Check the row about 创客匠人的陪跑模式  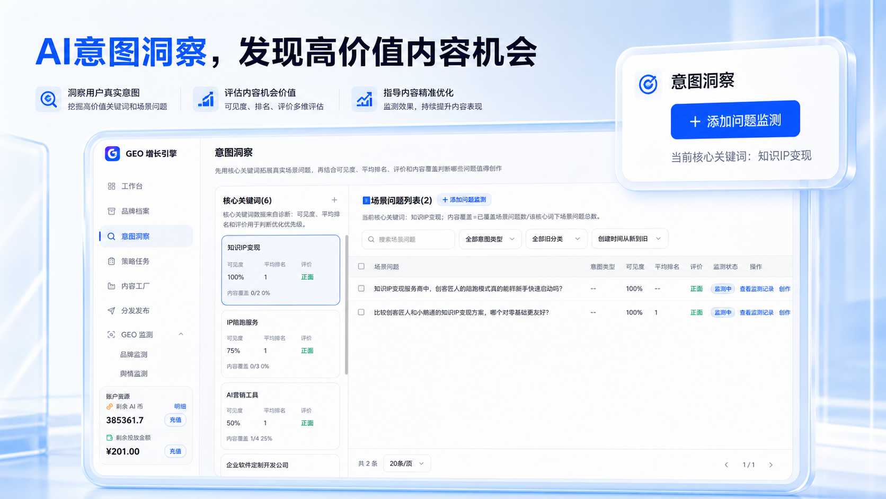[x=361, y=288]
